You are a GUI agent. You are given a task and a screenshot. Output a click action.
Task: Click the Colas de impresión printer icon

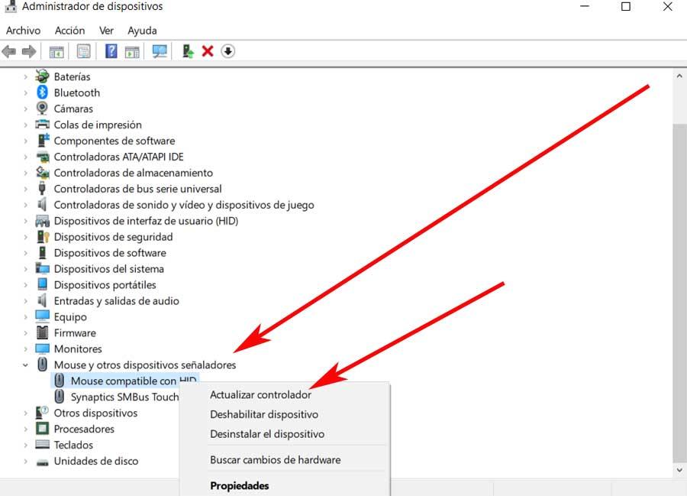42,125
